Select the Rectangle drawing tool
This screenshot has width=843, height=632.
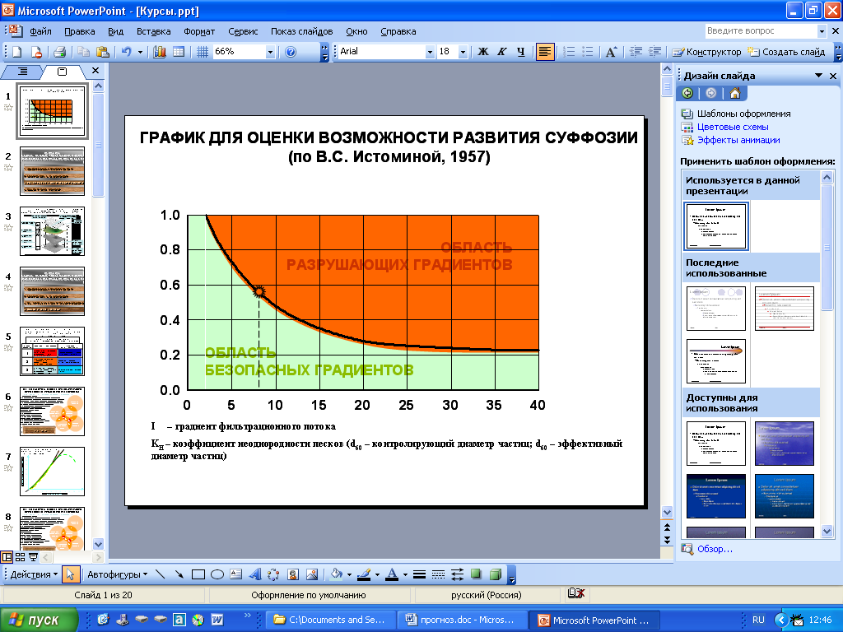coord(198,574)
